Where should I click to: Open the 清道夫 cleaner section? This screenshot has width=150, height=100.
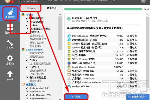10,13
